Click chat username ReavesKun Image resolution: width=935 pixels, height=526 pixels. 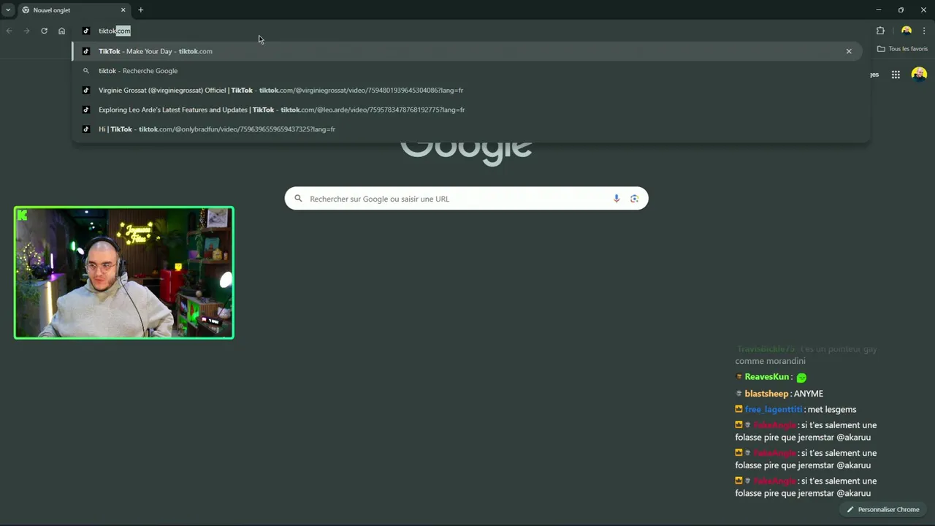[x=766, y=377]
